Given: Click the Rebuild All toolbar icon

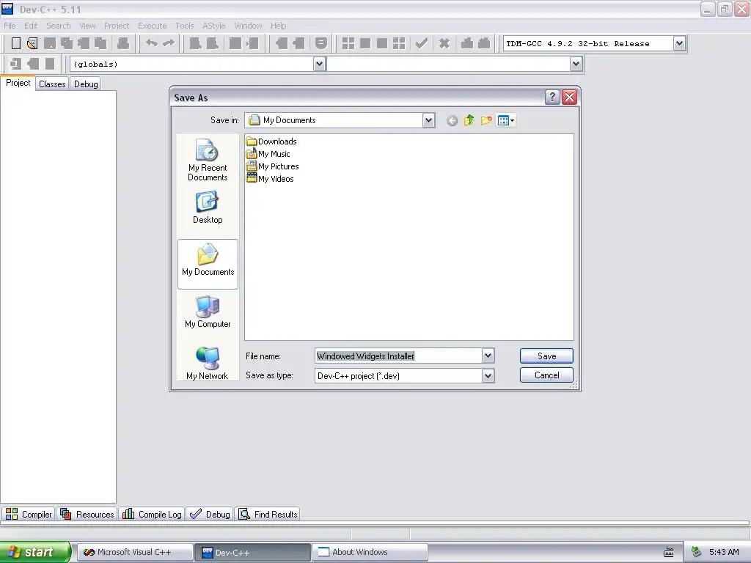Looking at the screenshot, I should [399, 43].
